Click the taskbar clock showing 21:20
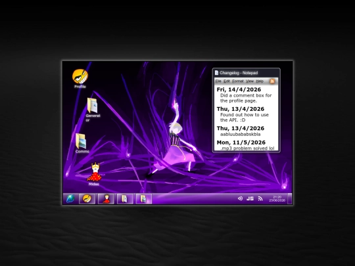Viewport: 355px width, 266px height. [277, 198]
